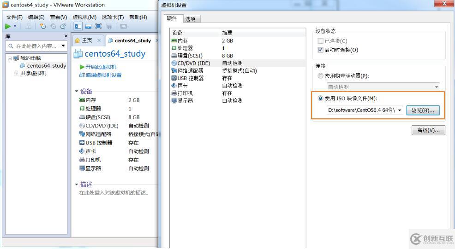Open the 选项卡(T) menu

tap(113, 17)
